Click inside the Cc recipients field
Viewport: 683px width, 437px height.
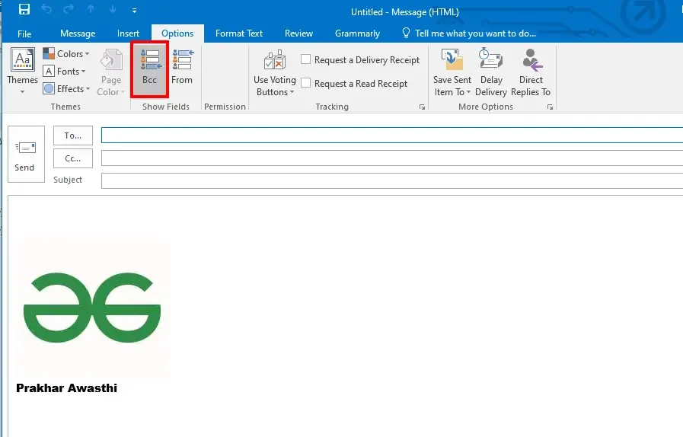(x=392, y=158)
